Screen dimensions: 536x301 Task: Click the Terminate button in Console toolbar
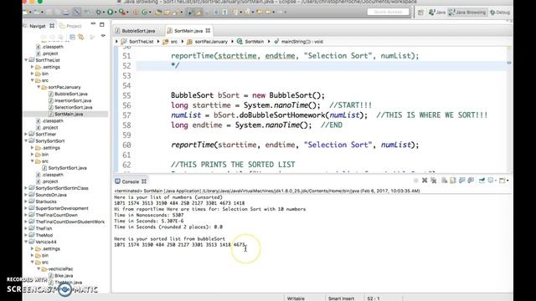click(416, 181)
